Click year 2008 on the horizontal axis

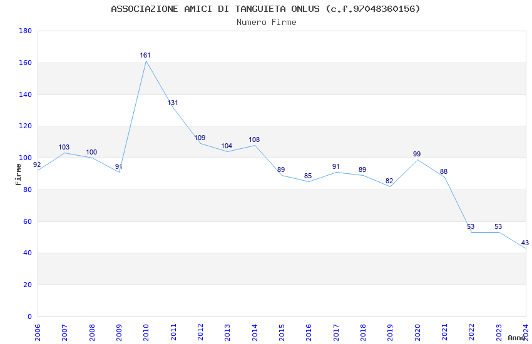tap(92, 333)
